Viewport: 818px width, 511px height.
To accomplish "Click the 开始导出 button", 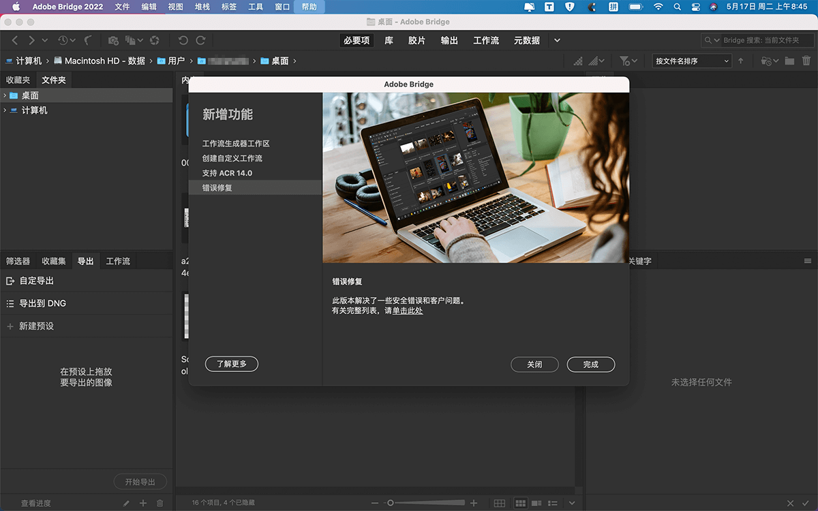I will click(x=140, y=482).
